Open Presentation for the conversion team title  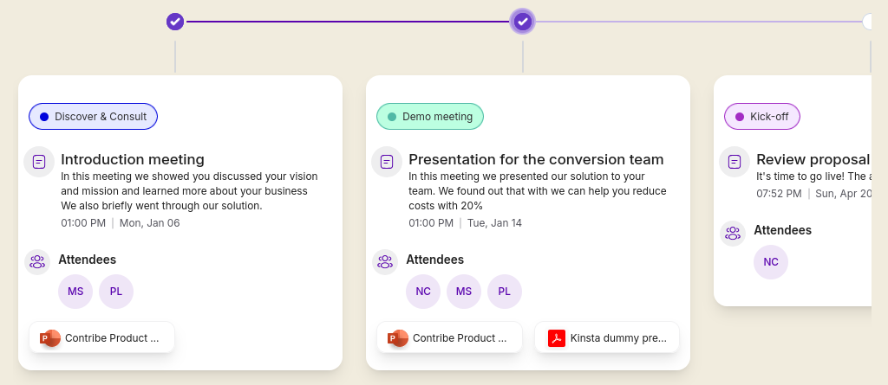pyautogui.click(x=536, y=159)
